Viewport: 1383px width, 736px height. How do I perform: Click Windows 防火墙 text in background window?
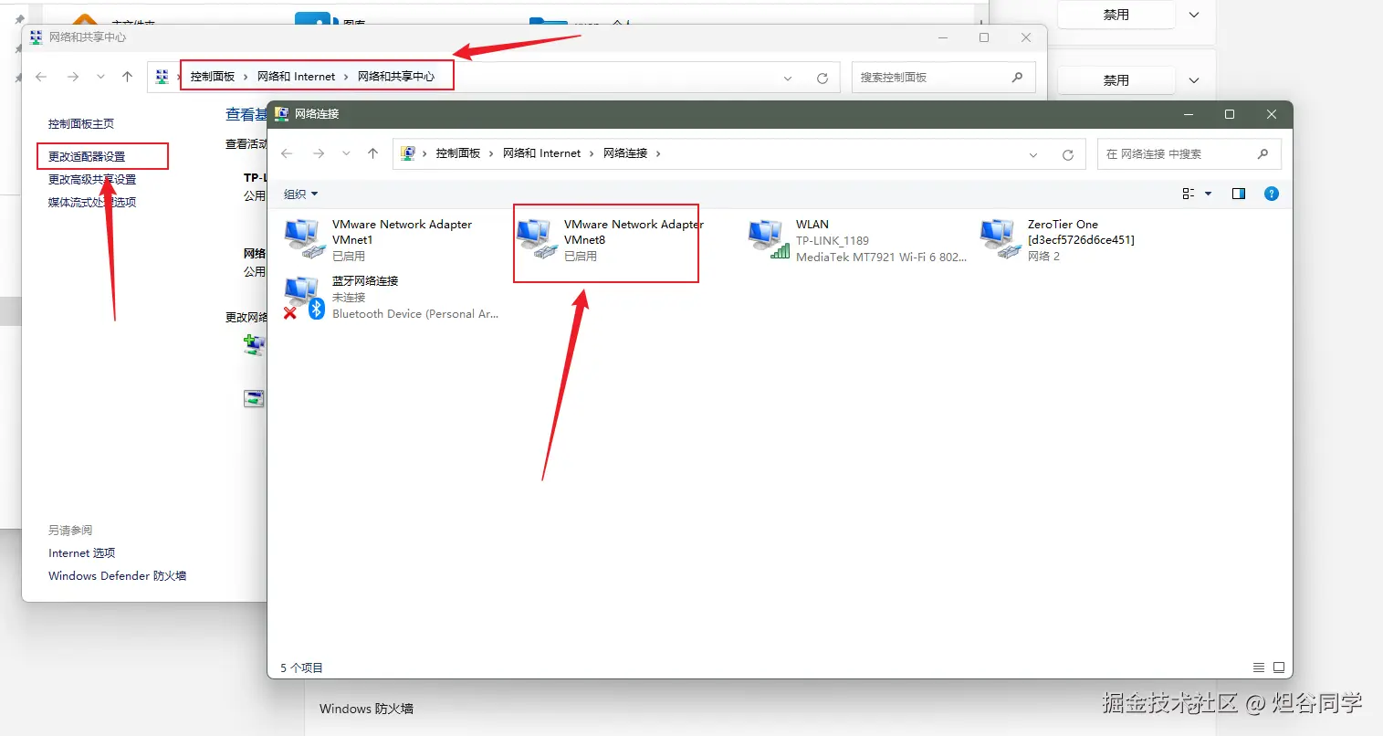366,709
